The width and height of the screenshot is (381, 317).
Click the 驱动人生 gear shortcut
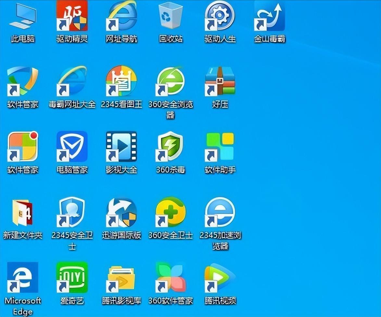coord(220,16)
